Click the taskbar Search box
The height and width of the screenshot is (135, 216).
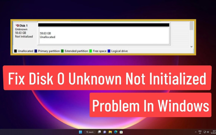coord(90,132)
